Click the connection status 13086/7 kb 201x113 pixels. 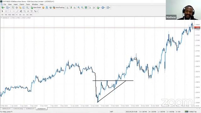coord(191,112)
